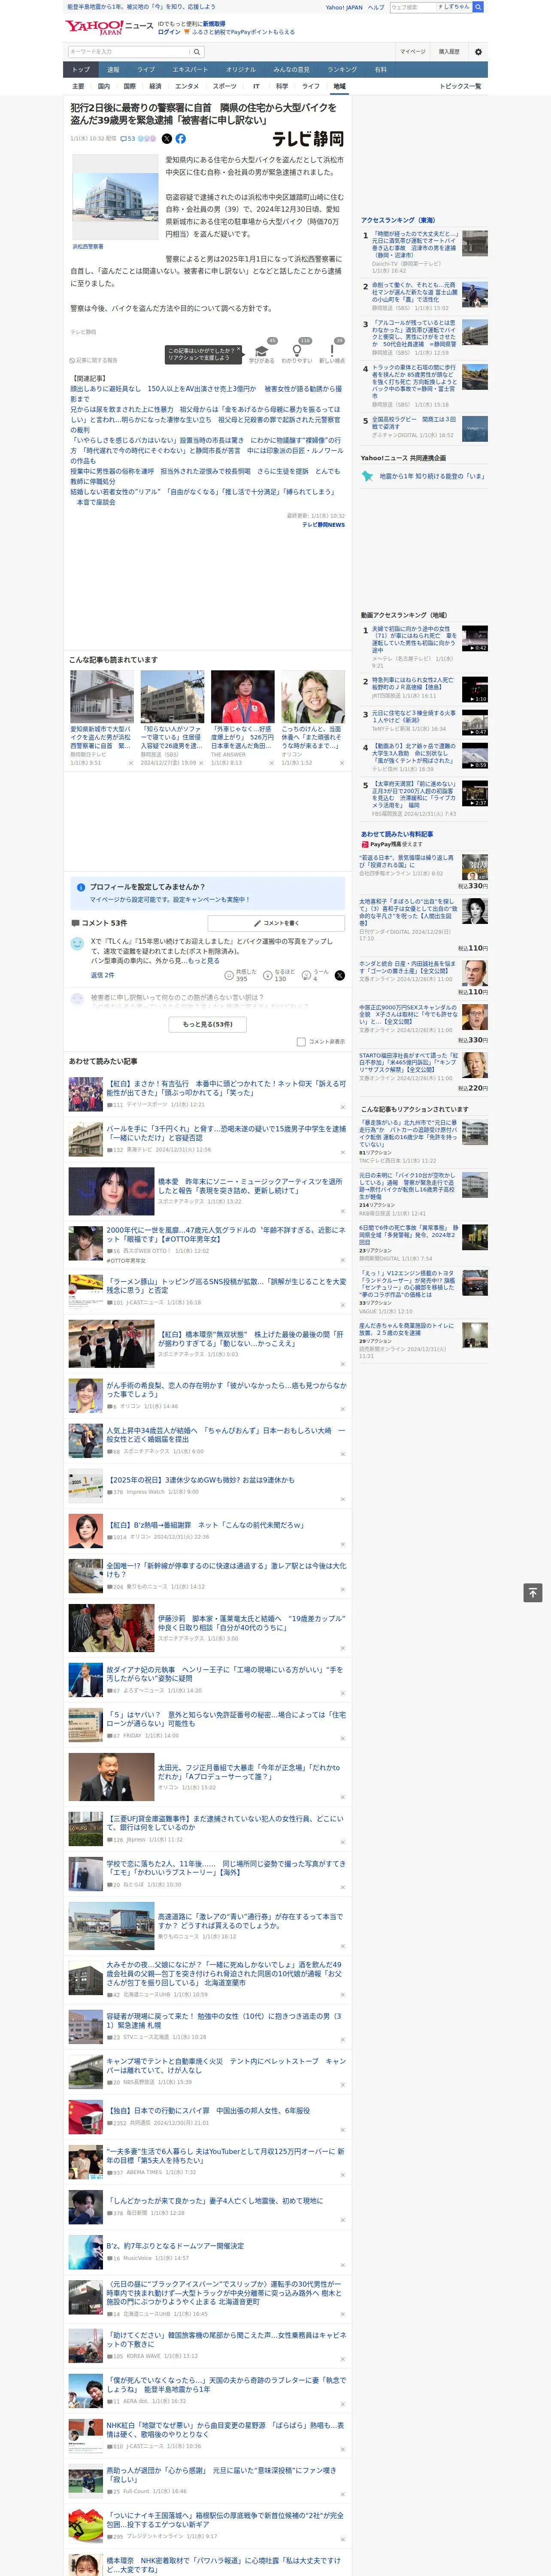Open the 浜松西警察署 article photo
Image resolution: width=551 pixels, height=2576 pixels.
coord(115,196)
